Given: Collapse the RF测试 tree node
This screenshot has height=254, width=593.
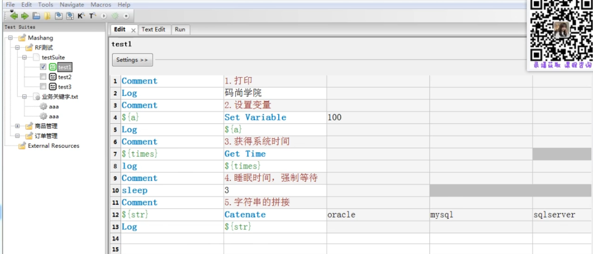Looking at the screenshot, I should coord(18,48).
